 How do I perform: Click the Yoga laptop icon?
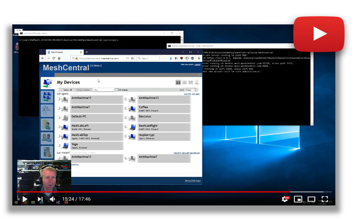click(65, 146)
